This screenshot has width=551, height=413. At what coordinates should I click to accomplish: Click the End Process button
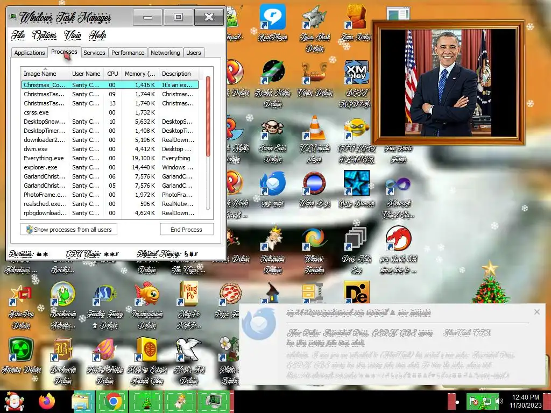coord(187,230)
